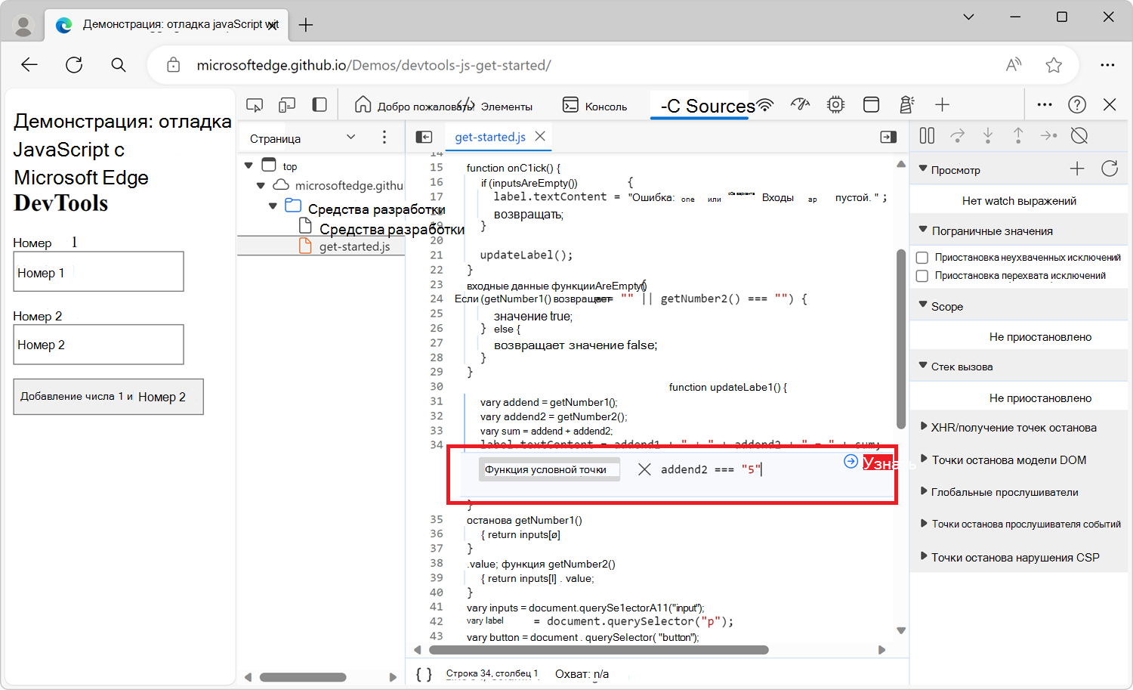Open the DevTools customize ellipsis menu
The image size is (1133, 690).
pos(1045,105)
